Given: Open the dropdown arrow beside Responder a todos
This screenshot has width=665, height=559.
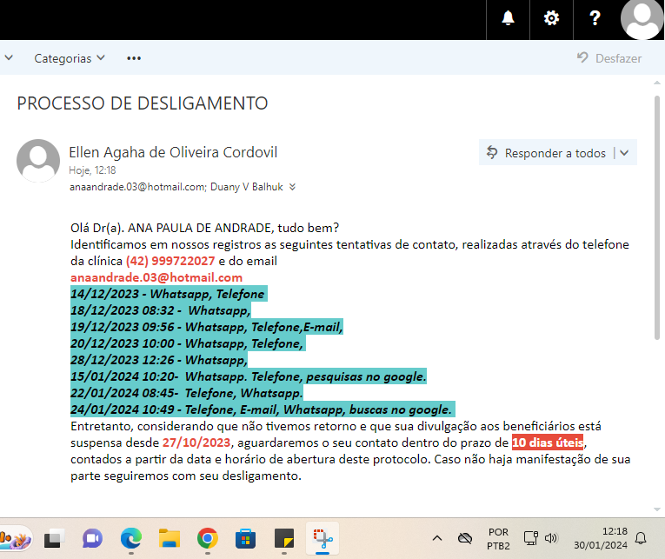Looking at the screenshot, I should click(x=625, y=153).
